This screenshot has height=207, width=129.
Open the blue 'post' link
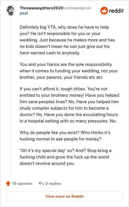tap(24, 13)
